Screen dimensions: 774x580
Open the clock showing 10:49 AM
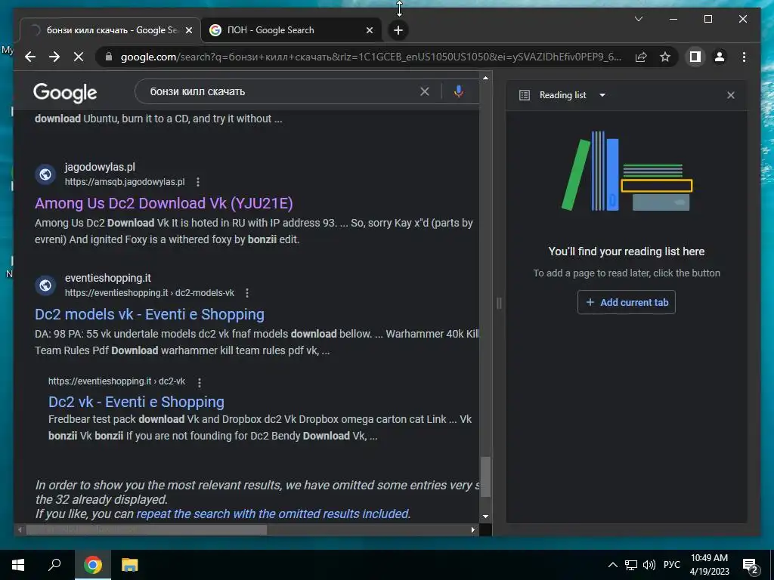(x=709, y=565)
